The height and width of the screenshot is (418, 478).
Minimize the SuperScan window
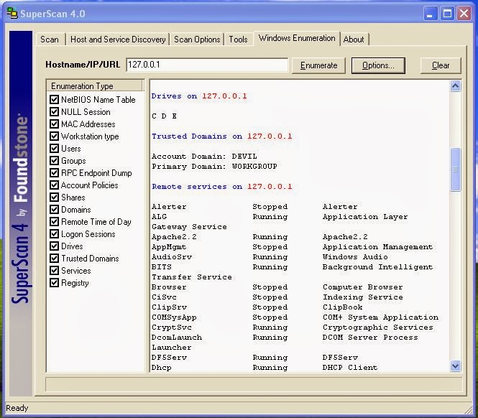(x=430, y=14)
